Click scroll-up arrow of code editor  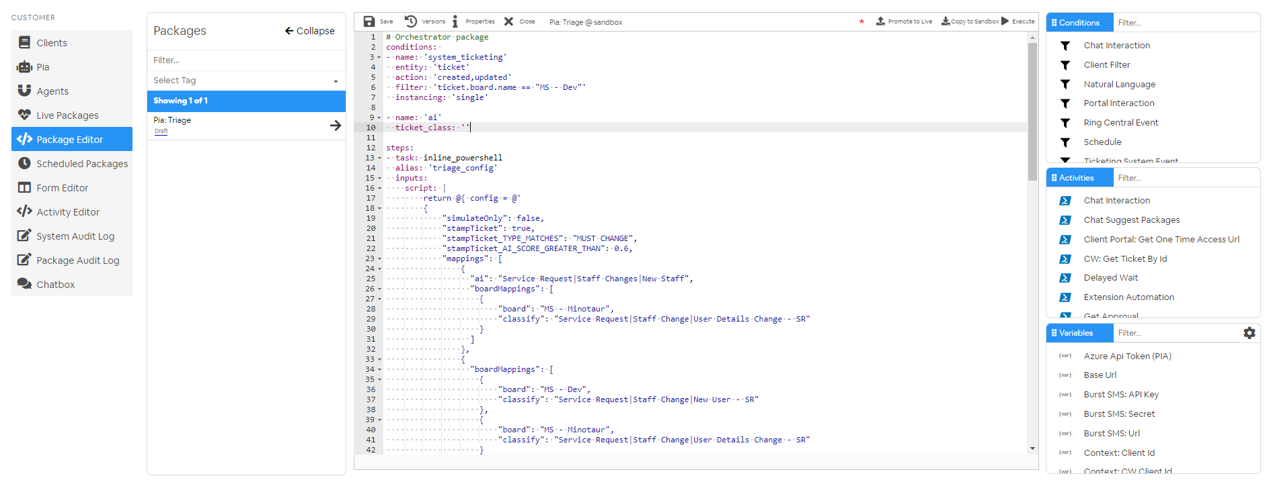(x=1032, y=37)
